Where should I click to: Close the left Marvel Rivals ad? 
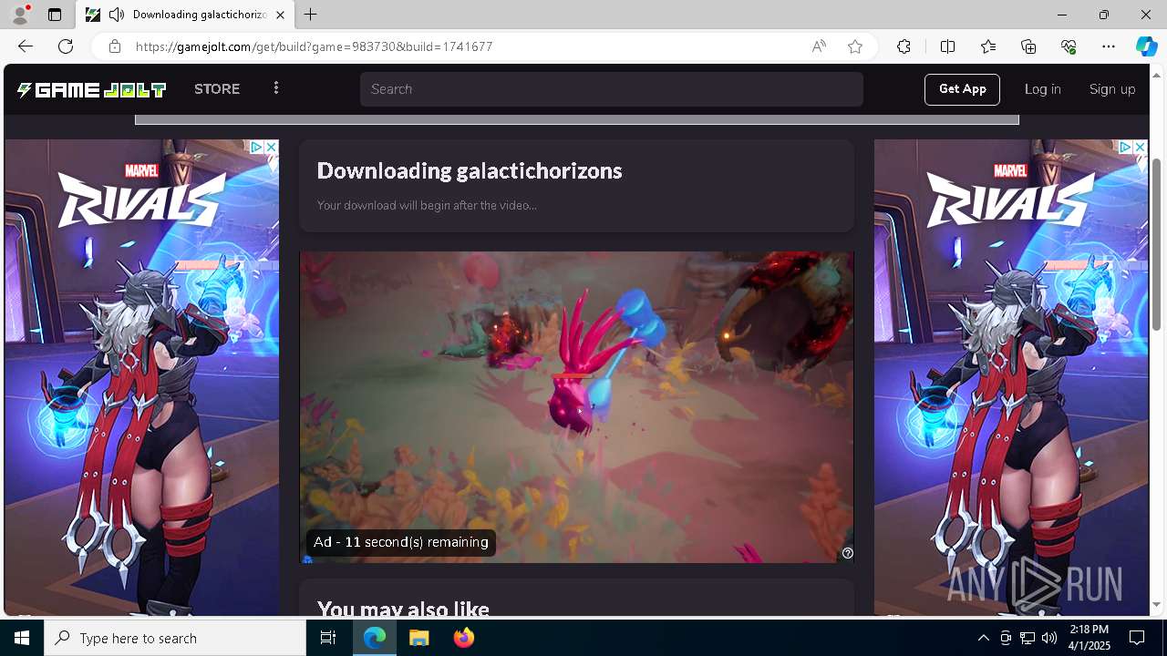271,147
